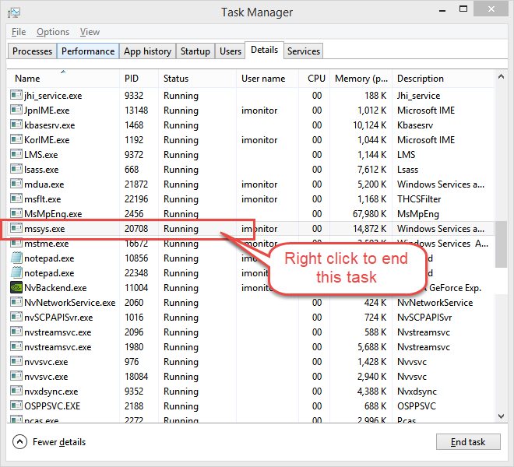Collapse view with Fewer details arrow
This screenshot has width=514, height=467.
20,442
